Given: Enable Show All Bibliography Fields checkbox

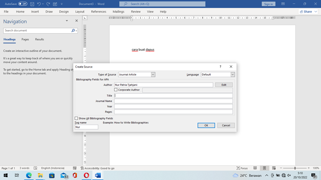Looking at the screenshot, I should [x=76, y=118].
